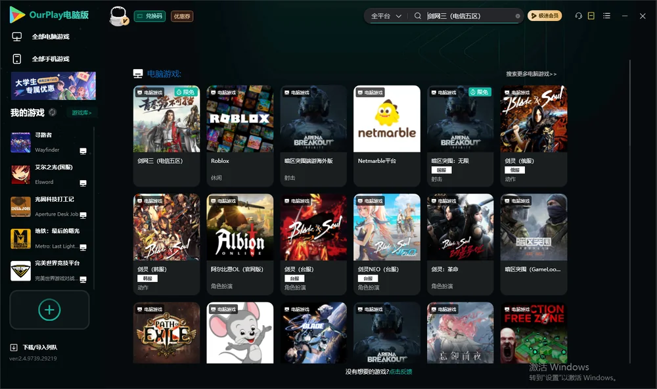Viewport: 657px width, 389px height.
Task: Click 搜索更多电脑游戏 link
Action: 531,74
